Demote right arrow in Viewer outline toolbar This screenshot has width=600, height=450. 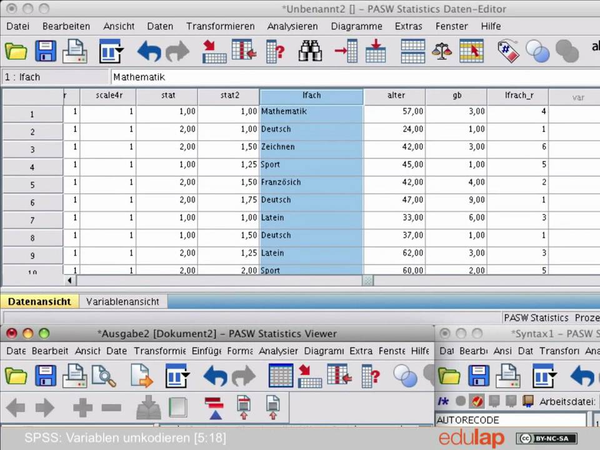pos(44,407)
